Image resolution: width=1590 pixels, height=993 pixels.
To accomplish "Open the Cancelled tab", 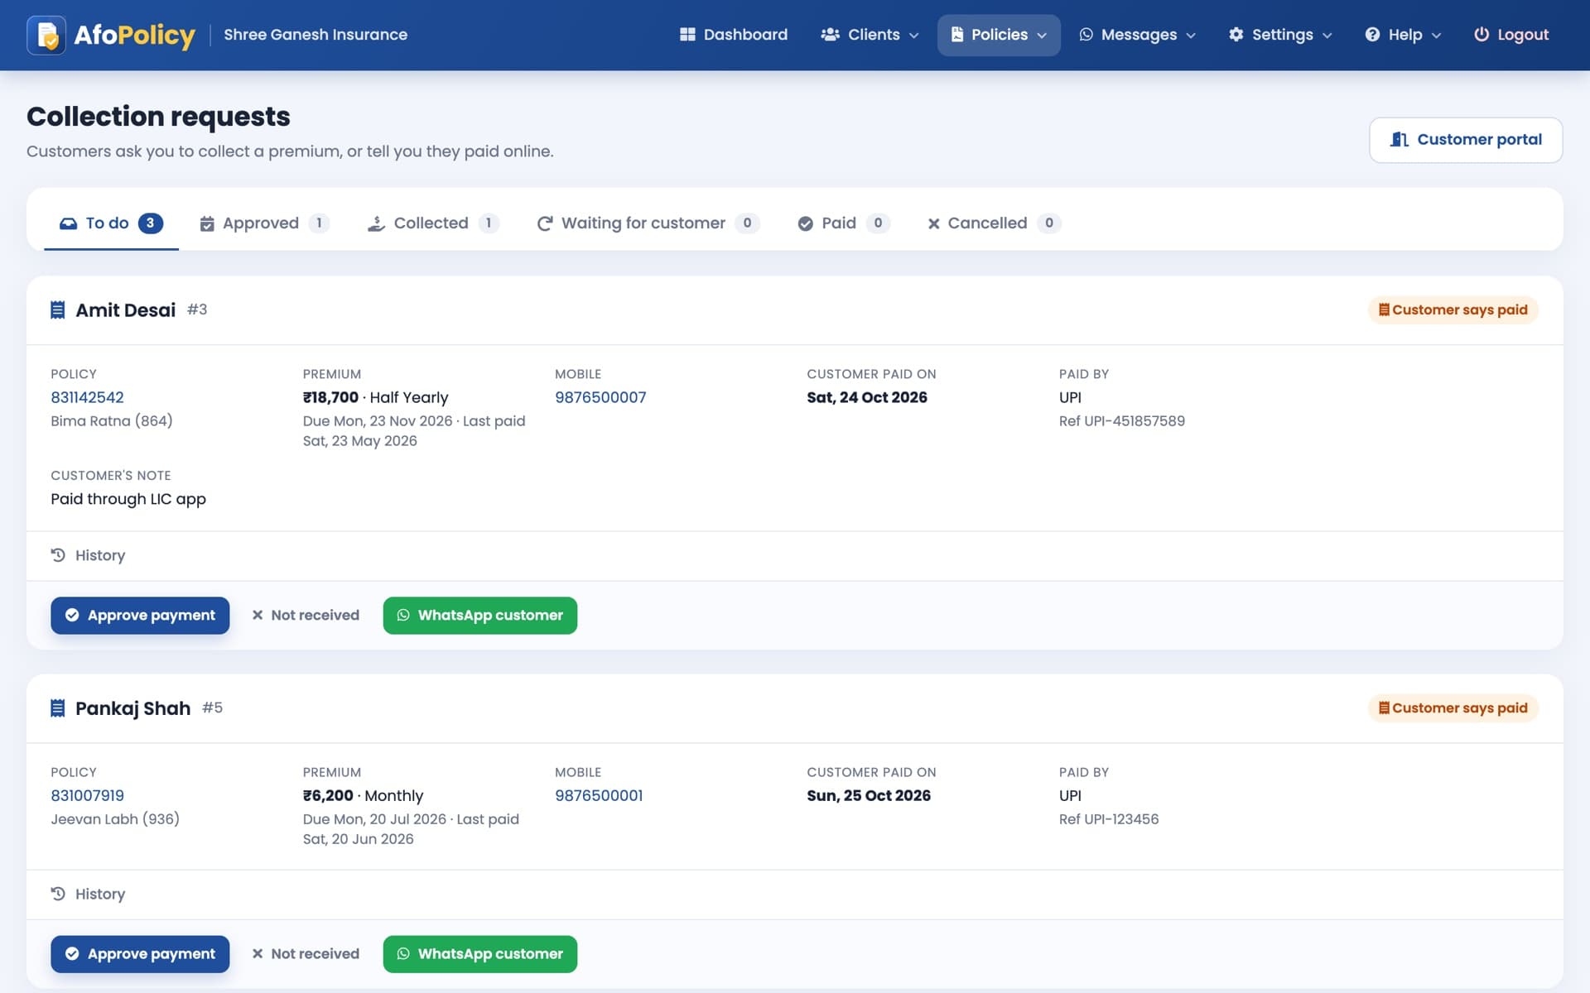I will point(994,223).
